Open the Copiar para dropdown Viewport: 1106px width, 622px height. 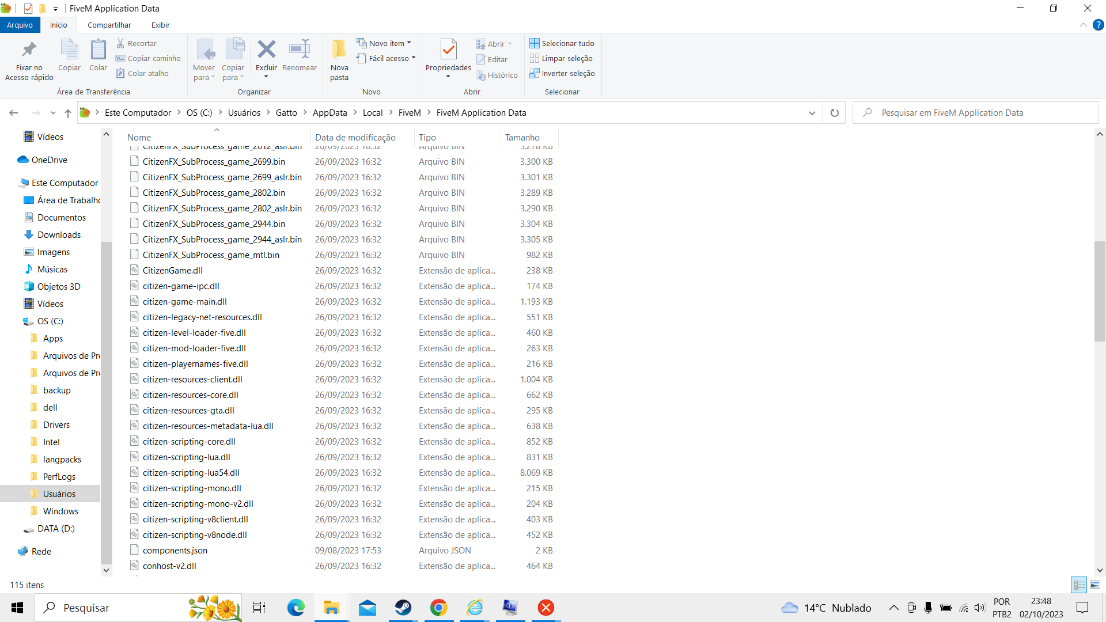[x=233, y=60]
